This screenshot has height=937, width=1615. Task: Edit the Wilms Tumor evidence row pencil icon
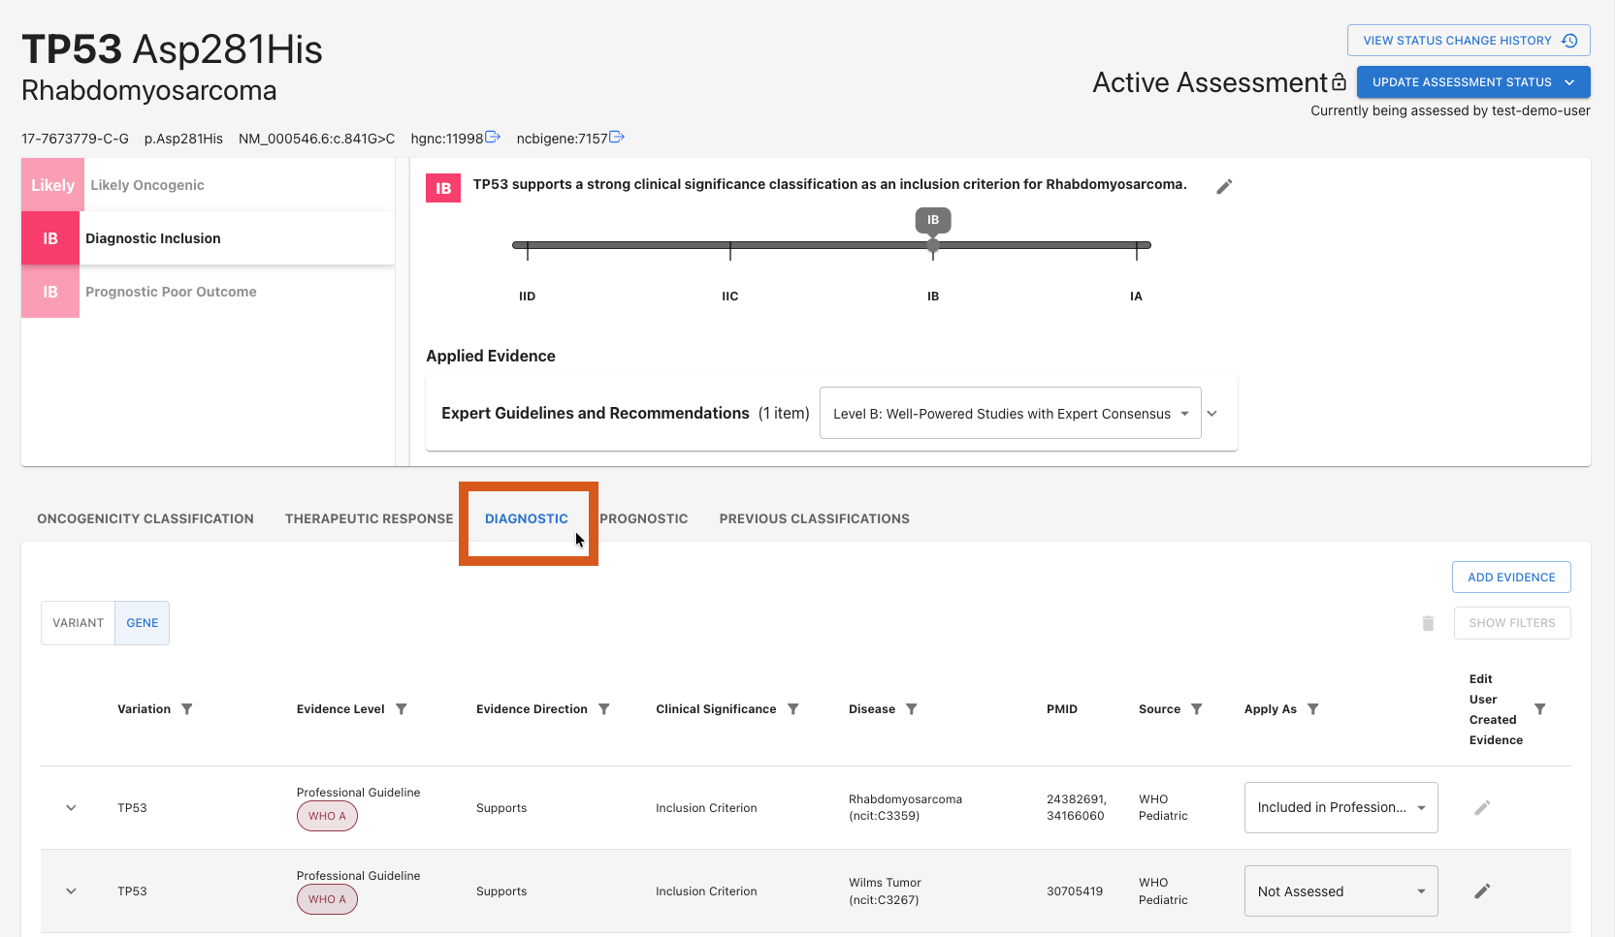tap(1482, 890)
